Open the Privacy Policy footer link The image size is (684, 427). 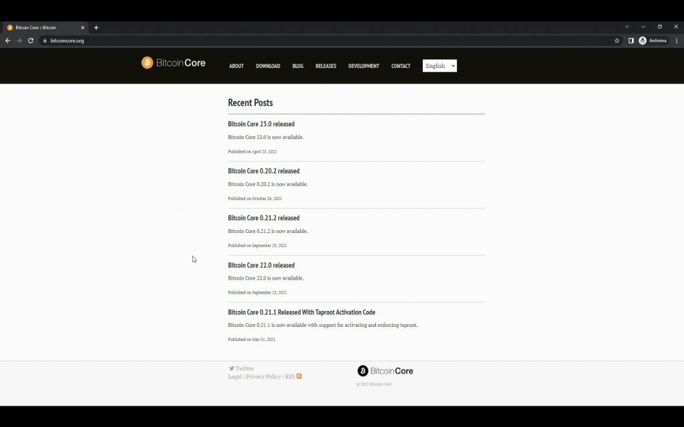pyautogui.click(x=263, y=376)
